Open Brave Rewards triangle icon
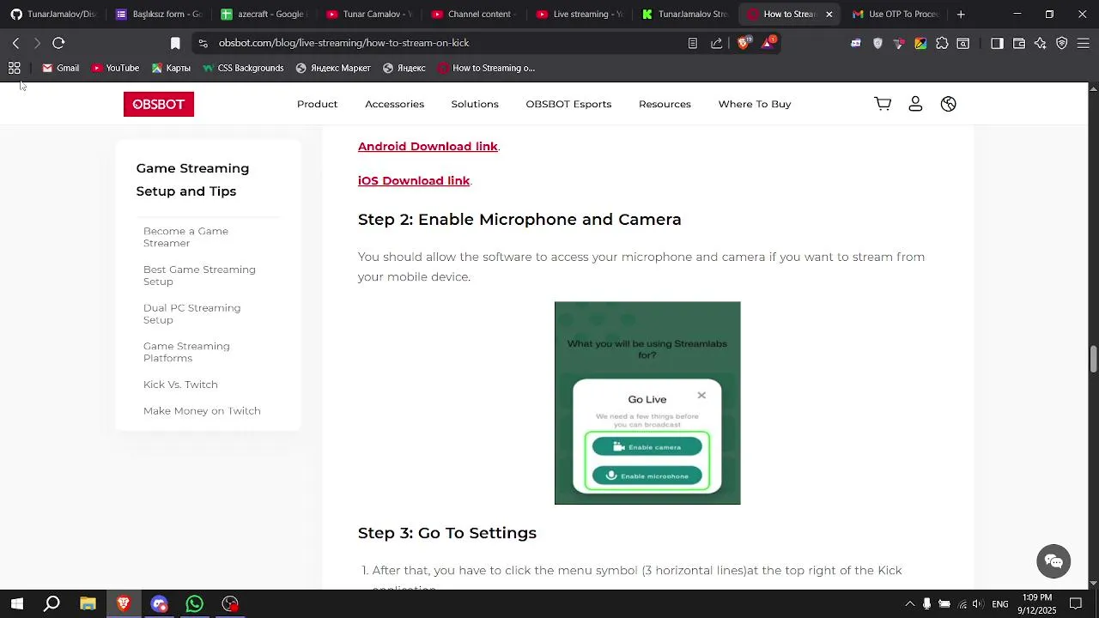 [x=768, y=43]
